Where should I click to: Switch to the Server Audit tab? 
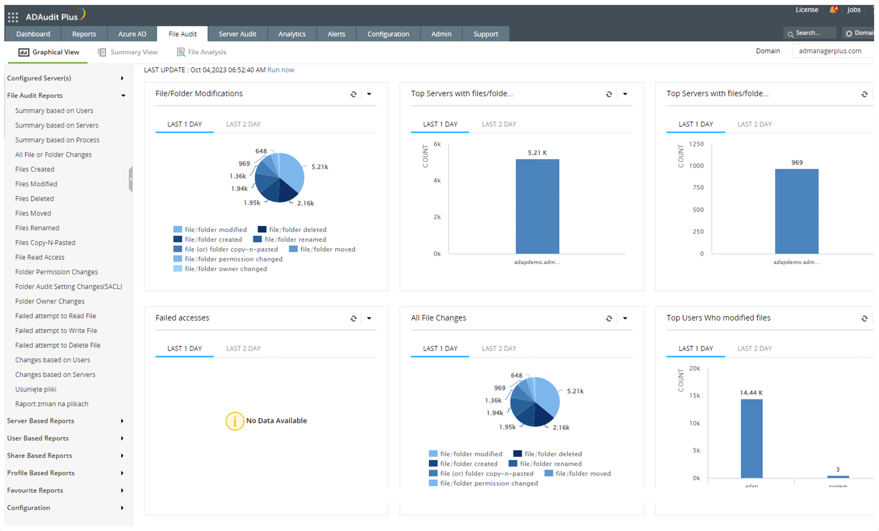pyautogui.click(x=238, y=34)
